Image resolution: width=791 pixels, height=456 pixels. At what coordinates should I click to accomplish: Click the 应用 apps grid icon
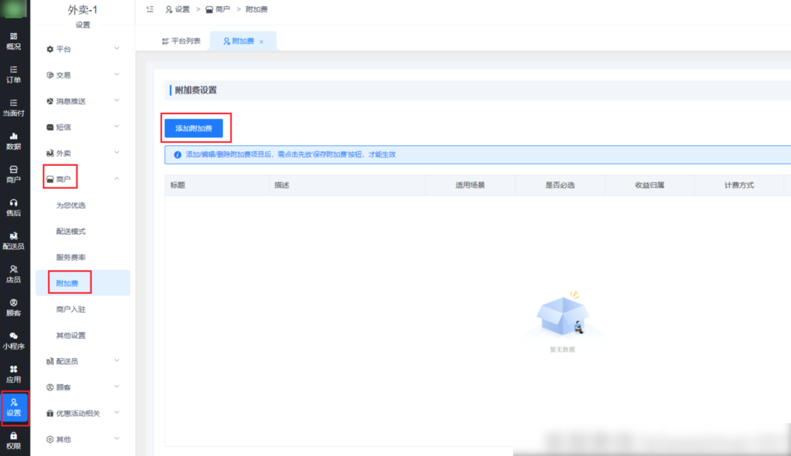pyautogui.click(x=13, y=373)
